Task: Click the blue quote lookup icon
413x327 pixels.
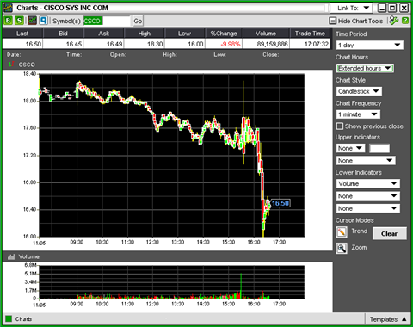Action: pyautogui.click(x=43, y=21)
